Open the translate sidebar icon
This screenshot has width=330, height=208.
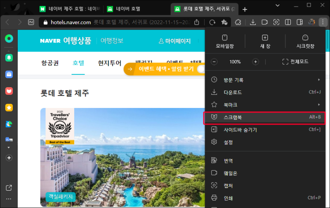(9, 139)
